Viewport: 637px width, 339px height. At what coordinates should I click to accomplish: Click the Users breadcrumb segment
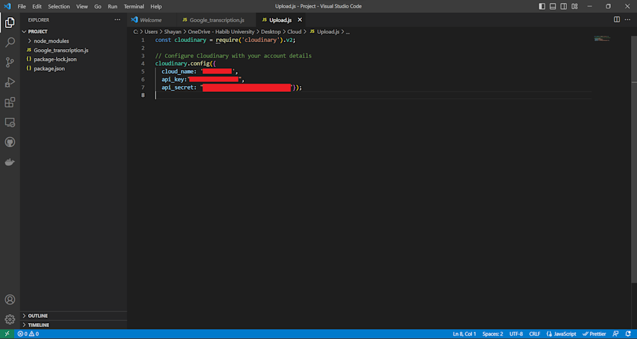pos(151,32)
